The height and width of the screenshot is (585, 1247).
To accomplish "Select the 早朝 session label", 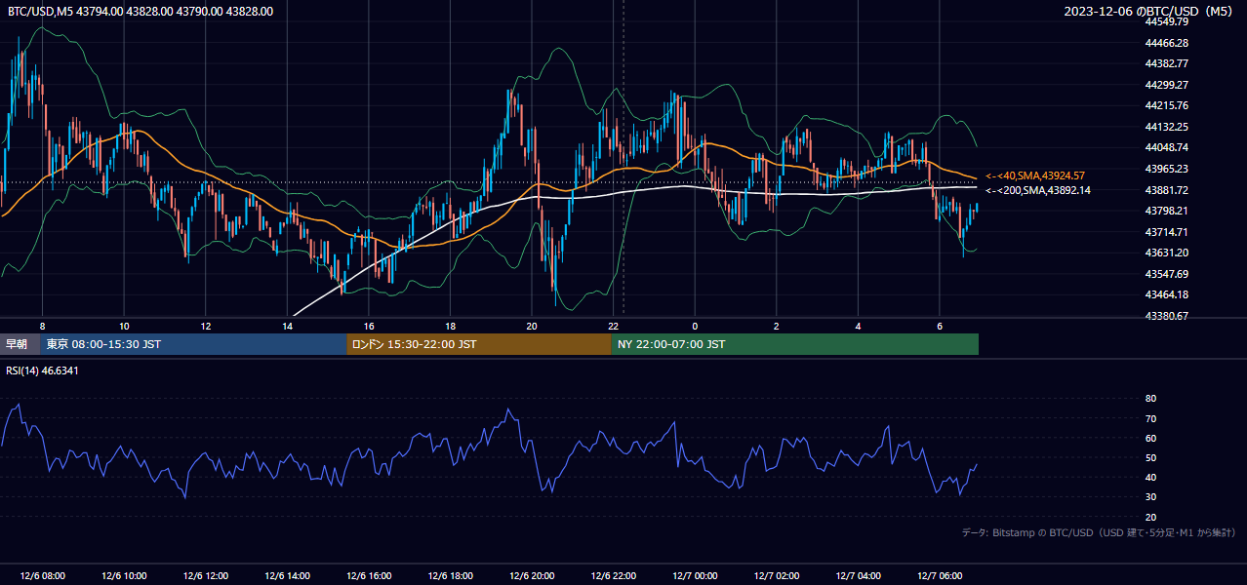I will [18, 344].
